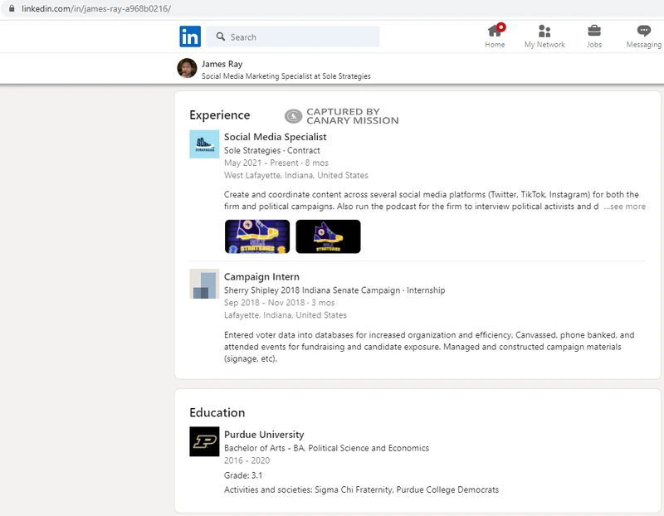
Task: Click 'Lafayette, Indiana, United States' under Campaign Intern
Action: coord(285,315)
